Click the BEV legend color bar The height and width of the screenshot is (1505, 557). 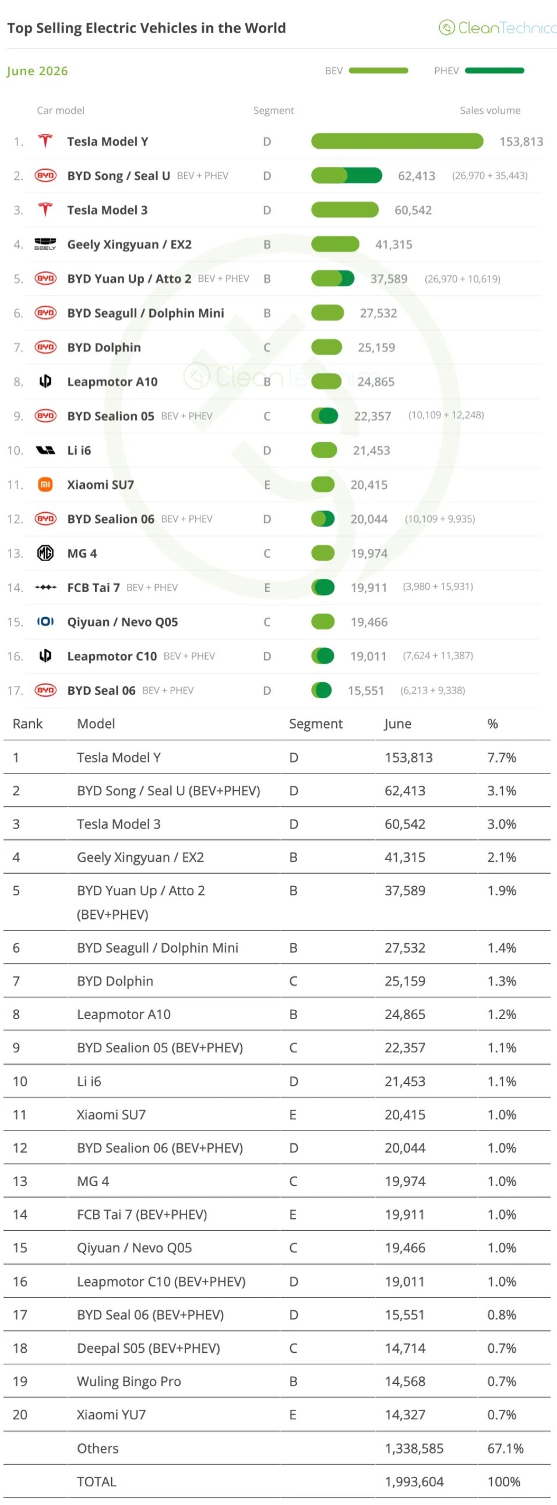378,71
